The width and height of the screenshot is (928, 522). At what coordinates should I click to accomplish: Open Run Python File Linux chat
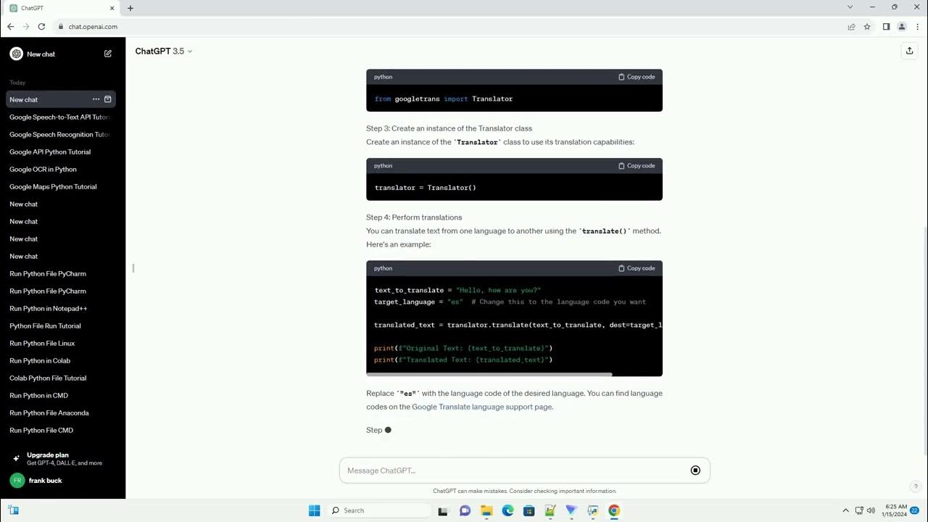tap(61, 343)
